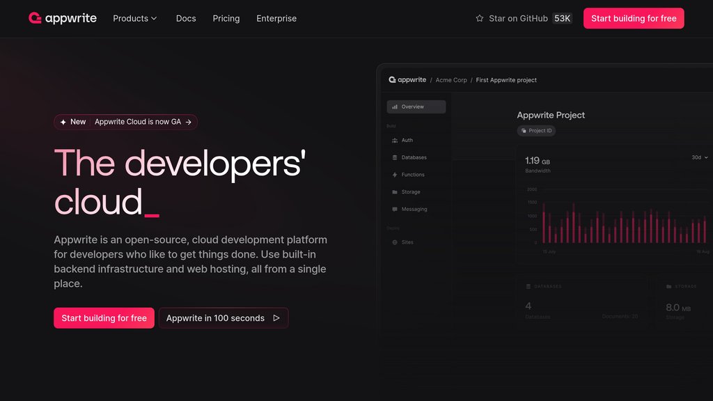
Task: Click the Appwrite logo in the navbar
Action: tap(63, 18)
